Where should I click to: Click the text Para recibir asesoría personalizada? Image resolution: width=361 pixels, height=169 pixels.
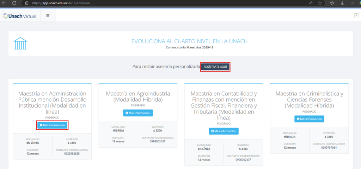[166, 67]
